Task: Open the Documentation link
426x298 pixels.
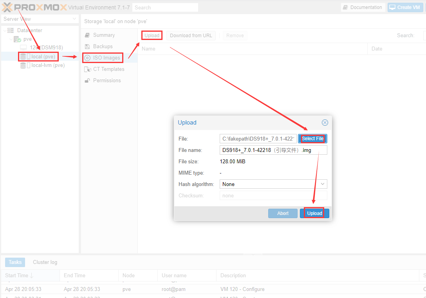Action: [362, 7]
